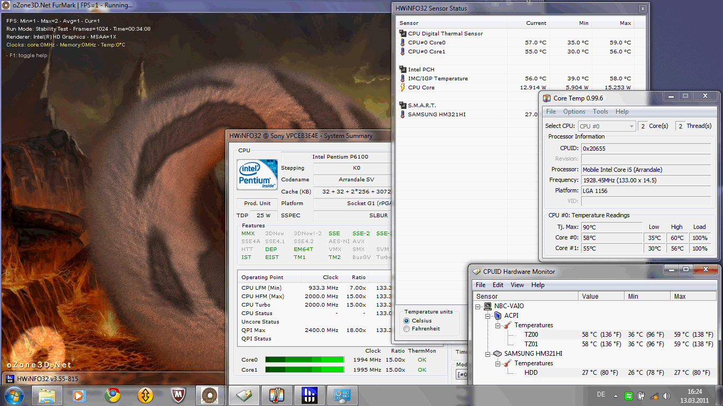
Task: Open the Help menu in Core Temp
Action: 622,112
